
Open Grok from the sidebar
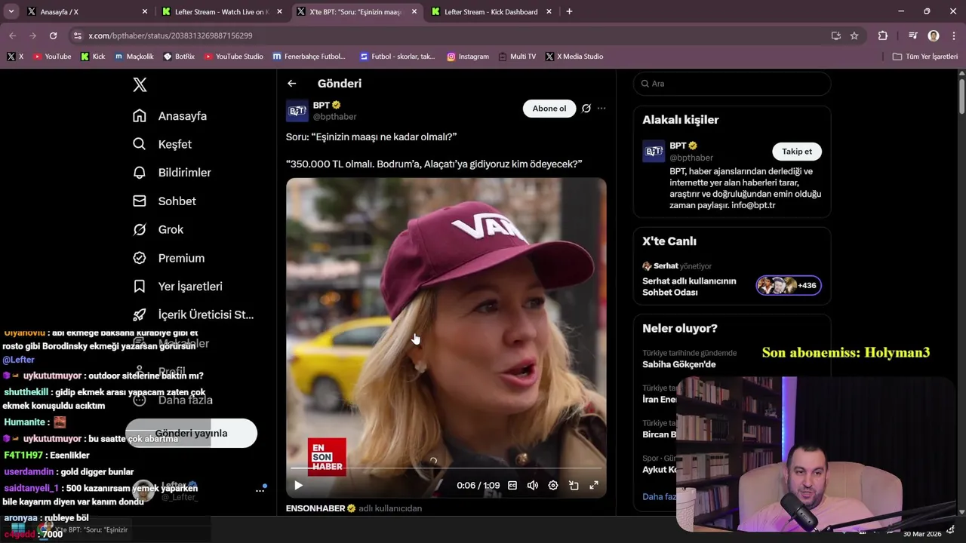pyautogui.click(x=158, y=229)
